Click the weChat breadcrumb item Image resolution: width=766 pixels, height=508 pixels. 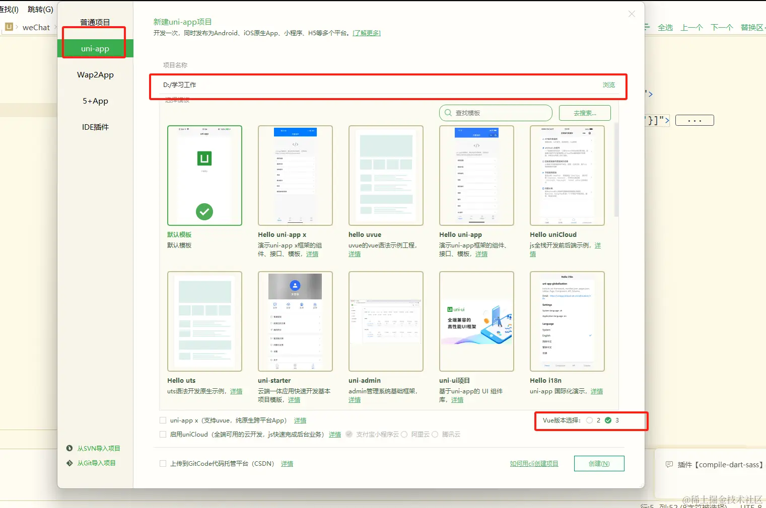36,28
